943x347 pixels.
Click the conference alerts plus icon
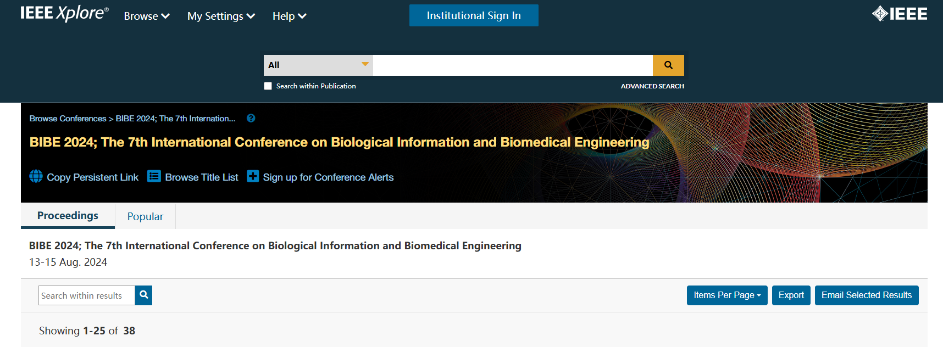click(253, 176)
